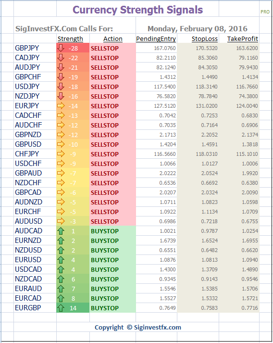Image resolution: width=273 pixels, height=343 pixels.
Task: Select the PendingEntry column header
Action: (x=156, y=38)
